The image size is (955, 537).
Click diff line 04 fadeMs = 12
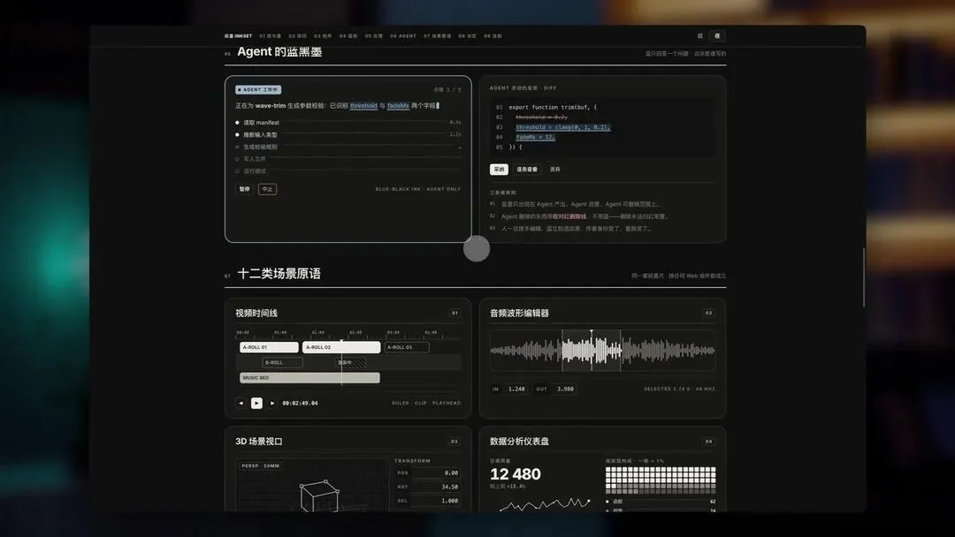(x=535, y=137)
